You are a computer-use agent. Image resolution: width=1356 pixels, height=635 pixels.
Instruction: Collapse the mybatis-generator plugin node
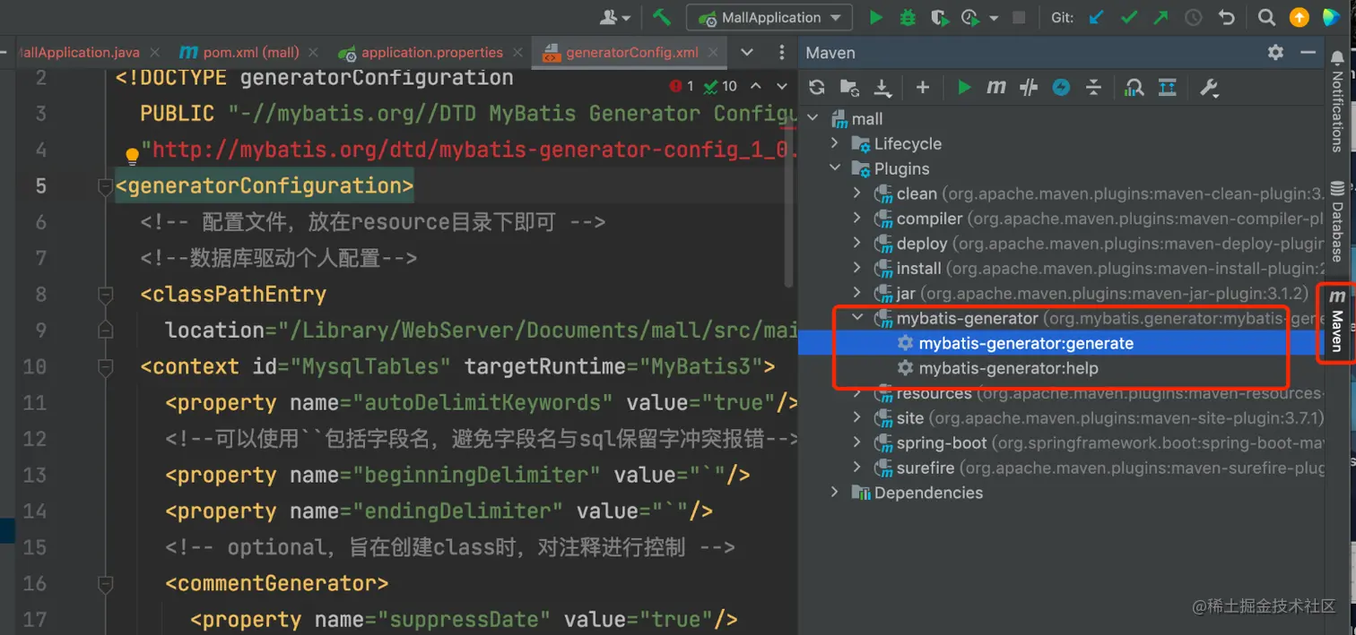pyautogui.click(x=857, y=318)
